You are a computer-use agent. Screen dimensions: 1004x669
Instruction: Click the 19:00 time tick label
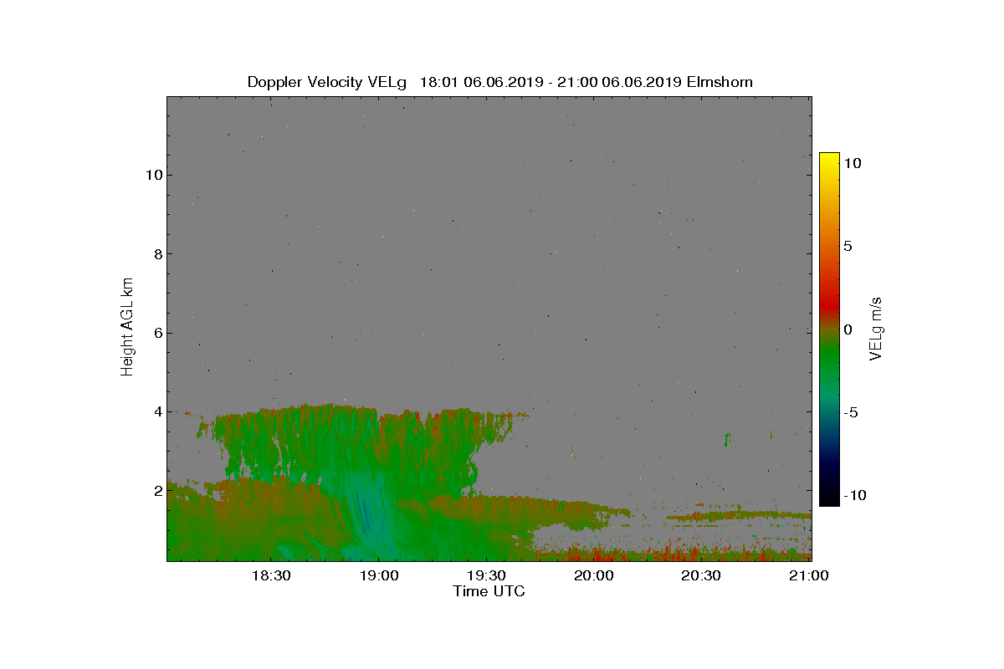(x=378, y=575)
